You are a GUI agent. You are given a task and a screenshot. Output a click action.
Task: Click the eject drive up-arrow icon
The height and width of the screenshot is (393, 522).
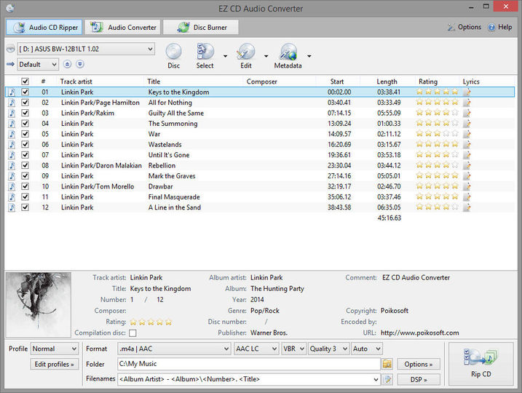(x=67, y=64)
